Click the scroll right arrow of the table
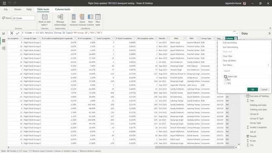 coord(236,147)
